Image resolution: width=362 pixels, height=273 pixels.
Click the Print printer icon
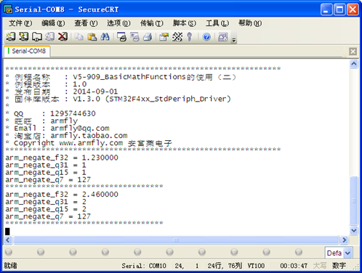[148, 37]
